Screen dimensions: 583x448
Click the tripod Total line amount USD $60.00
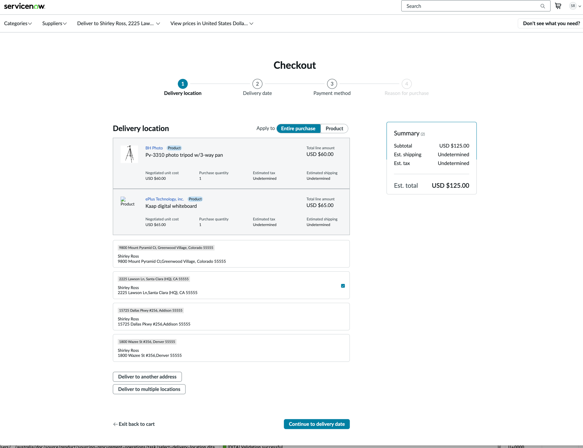click(x=320, y=154)
